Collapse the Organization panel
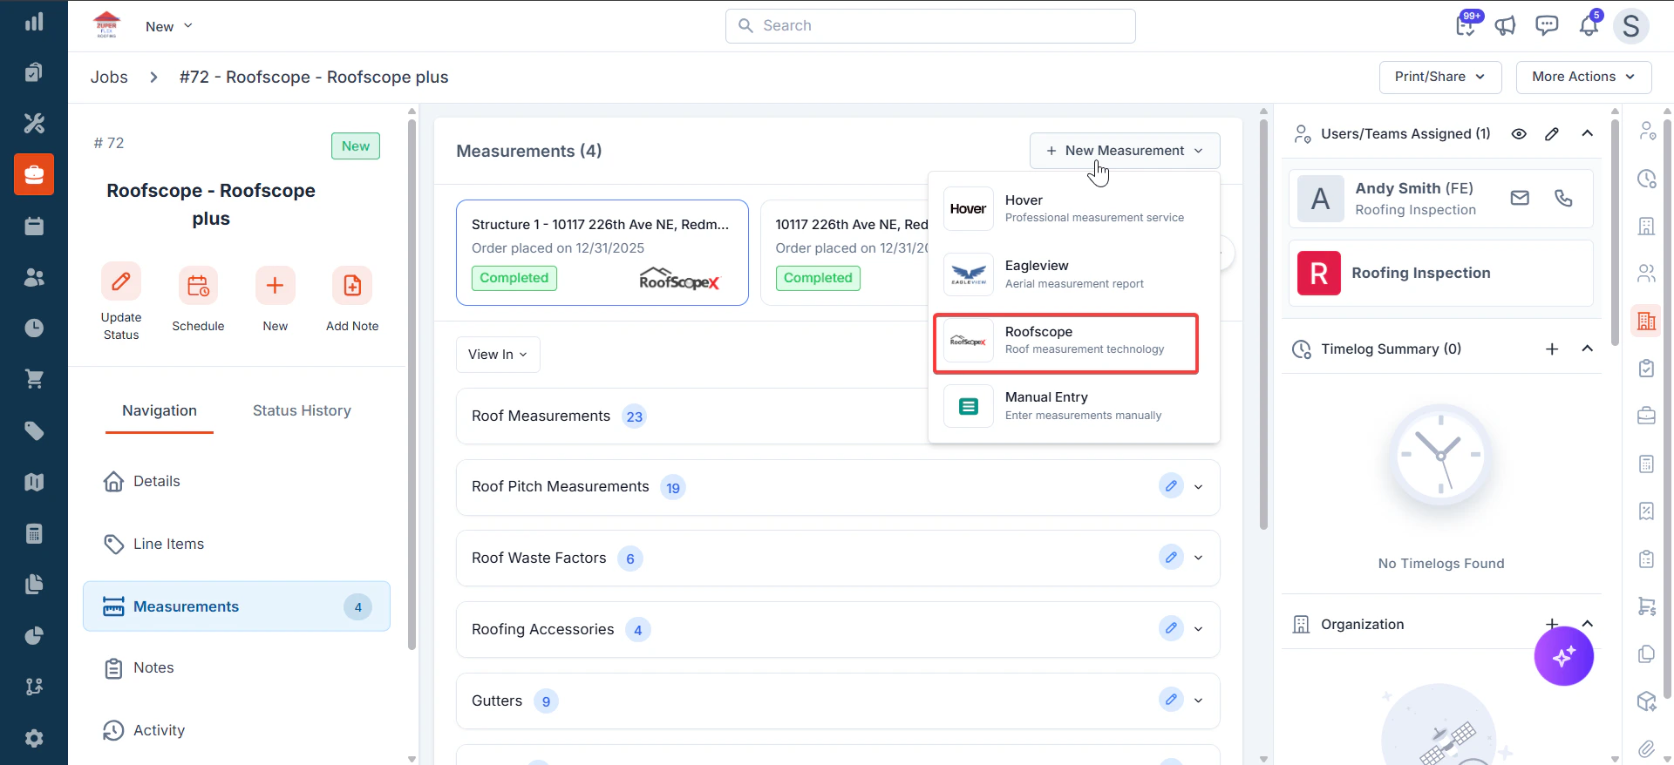The width and height of the screenshot is (1674, 765). (1588, 624)
